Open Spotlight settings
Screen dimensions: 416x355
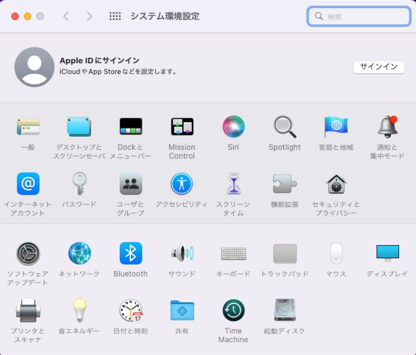[284, 126]
